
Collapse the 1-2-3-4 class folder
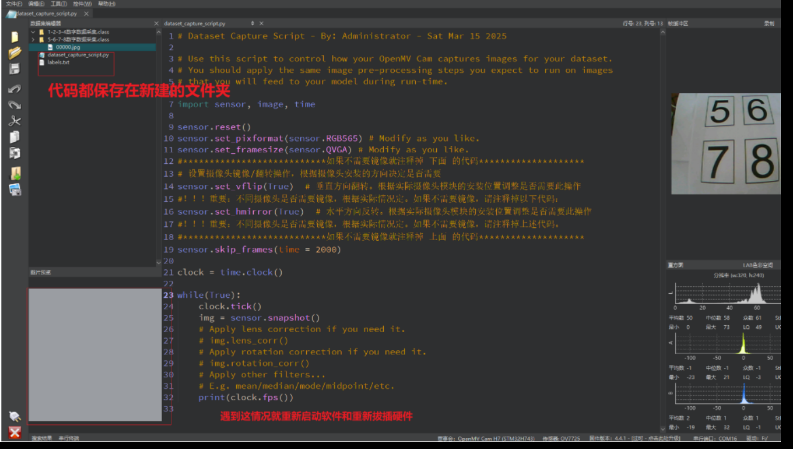click(x=33, y=32)
